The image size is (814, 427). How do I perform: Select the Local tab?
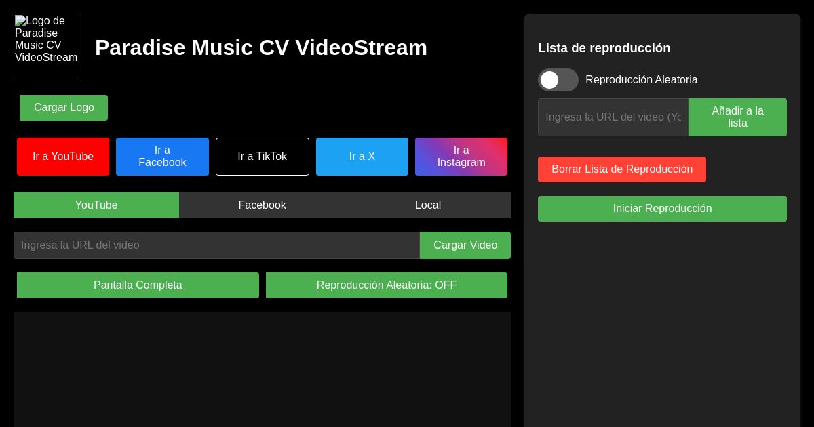tap(428, 205)
